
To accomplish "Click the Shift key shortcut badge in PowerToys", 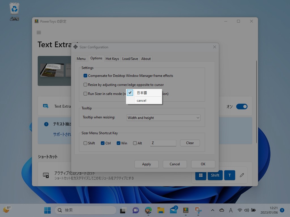I will point(215,175).
